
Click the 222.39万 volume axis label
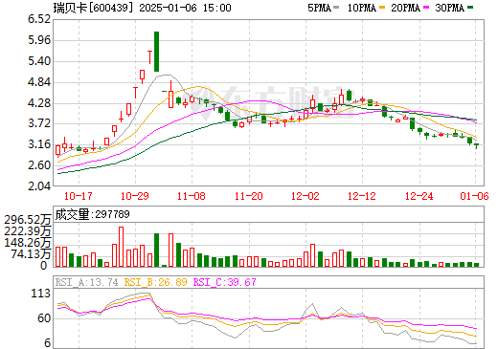coord(28,231)
